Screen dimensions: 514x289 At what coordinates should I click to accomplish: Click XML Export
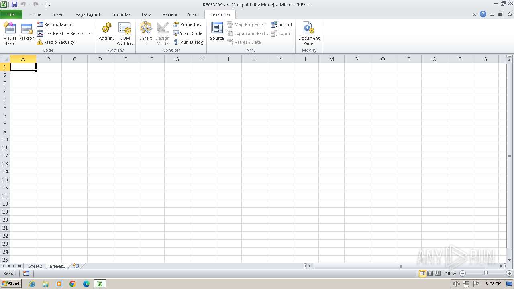pyautogui.click(x=281, y=33)
